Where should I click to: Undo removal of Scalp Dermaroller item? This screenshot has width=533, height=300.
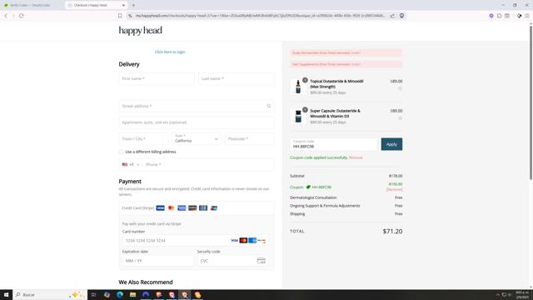(356, 52)
